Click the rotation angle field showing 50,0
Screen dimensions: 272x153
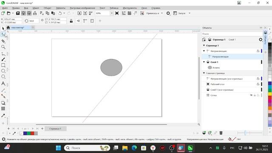pos(34,21)
